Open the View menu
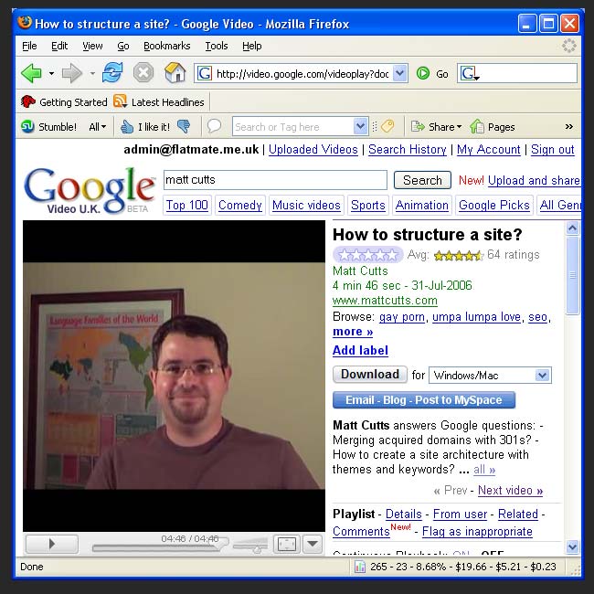Image resolution: width=594 pixels, height=594 pixels. [92, 46]
